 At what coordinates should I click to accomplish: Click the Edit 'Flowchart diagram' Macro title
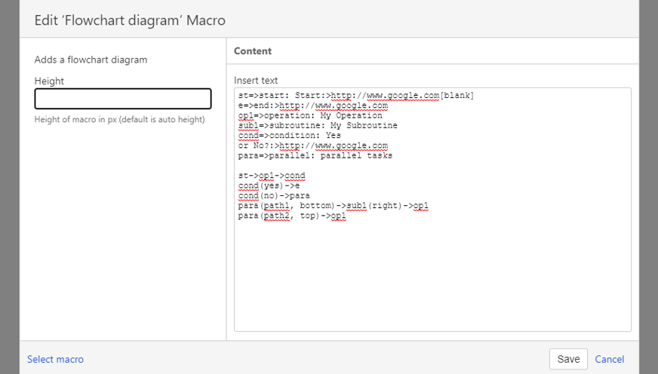coord(130,20)
